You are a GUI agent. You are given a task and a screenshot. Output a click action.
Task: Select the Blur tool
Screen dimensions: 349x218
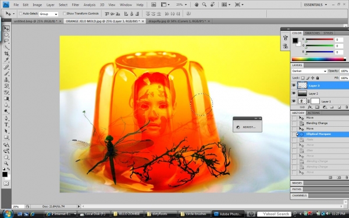tap(6, 105)
